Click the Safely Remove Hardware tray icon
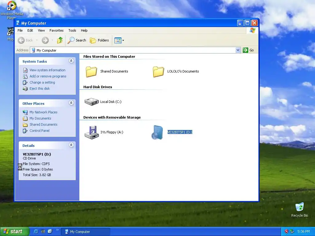This screenshot has height=236, width=315. (x=292, y=232)
